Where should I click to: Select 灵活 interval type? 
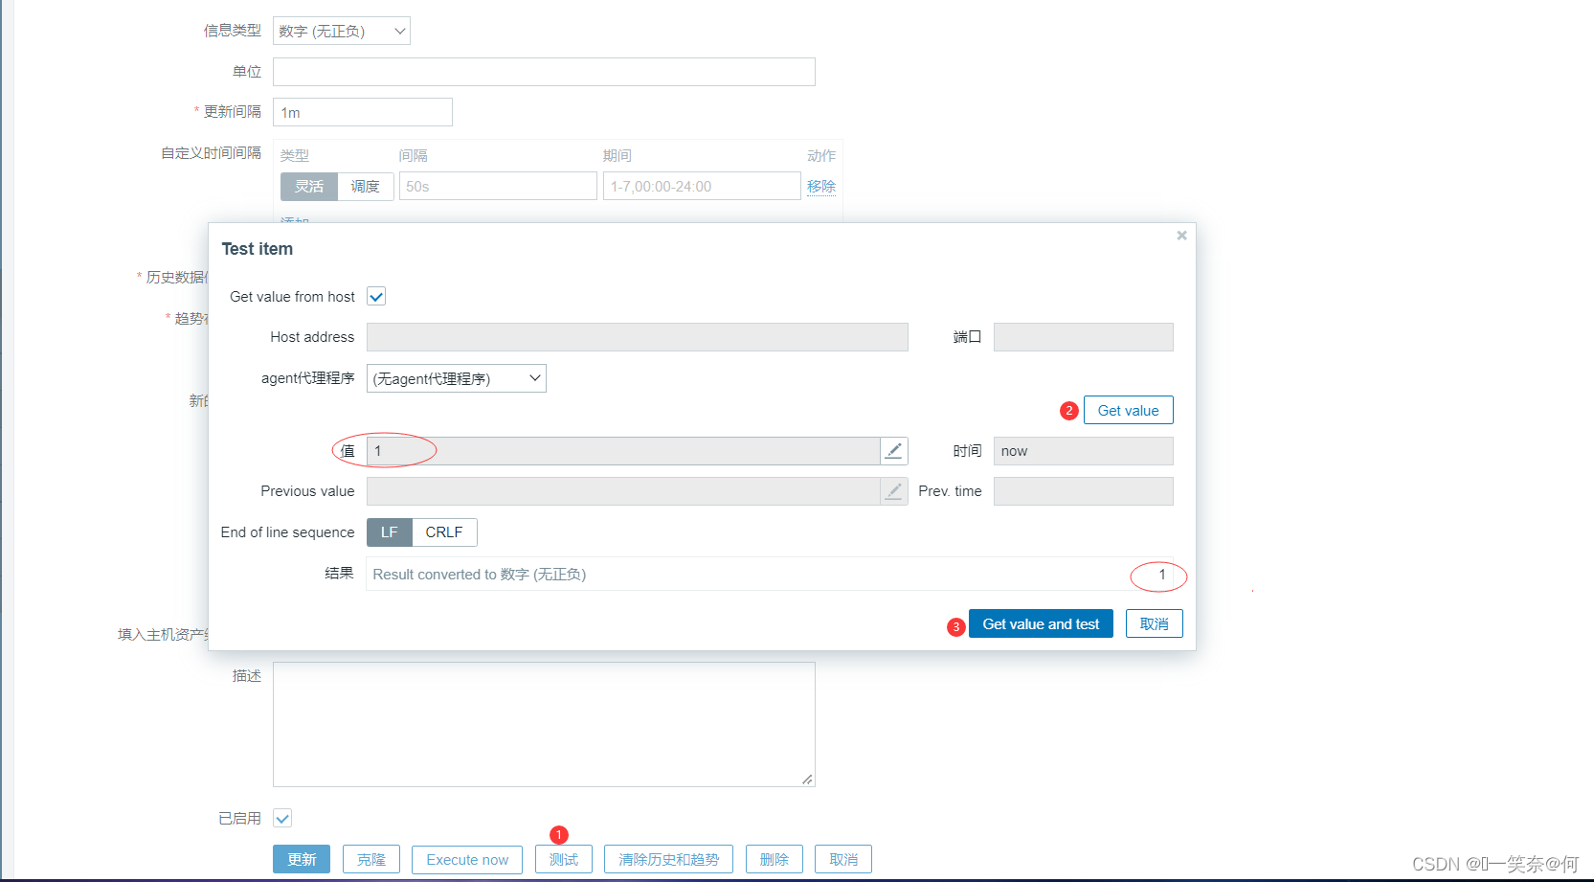309,187
